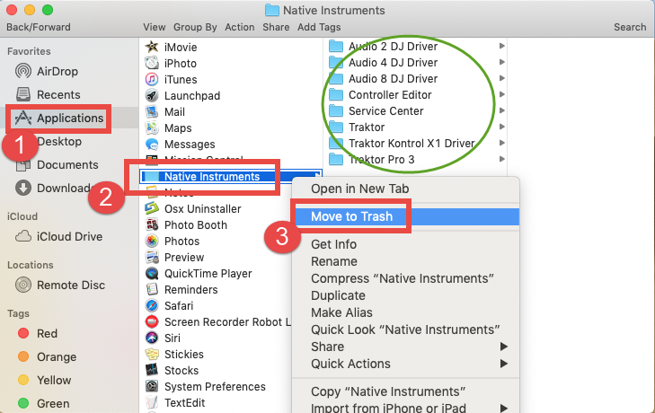Click the Service Center folder icon
The height and width of the screenshot is (413, 655).
[x=336, y=110]
